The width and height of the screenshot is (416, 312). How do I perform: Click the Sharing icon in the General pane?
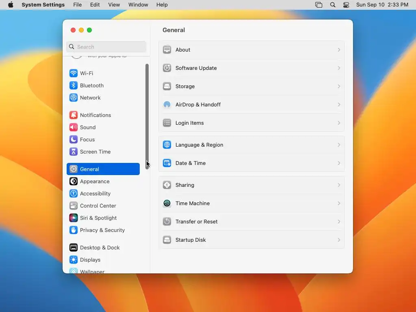coord(167,185)
